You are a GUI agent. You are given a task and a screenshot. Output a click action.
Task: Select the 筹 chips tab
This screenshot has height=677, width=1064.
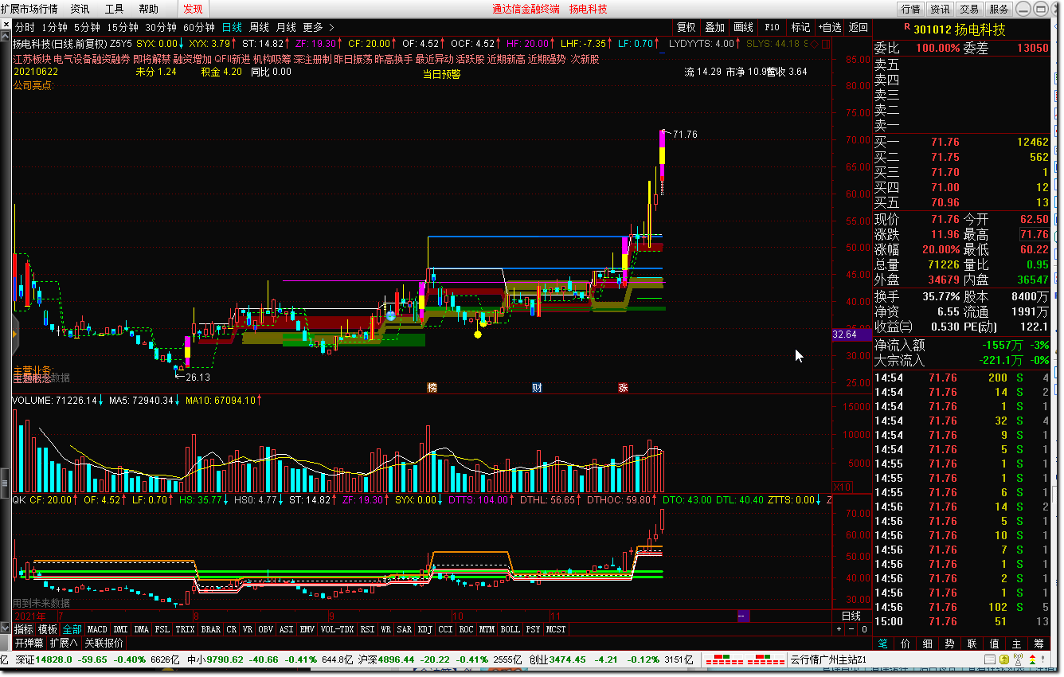tap(1039, 643)
